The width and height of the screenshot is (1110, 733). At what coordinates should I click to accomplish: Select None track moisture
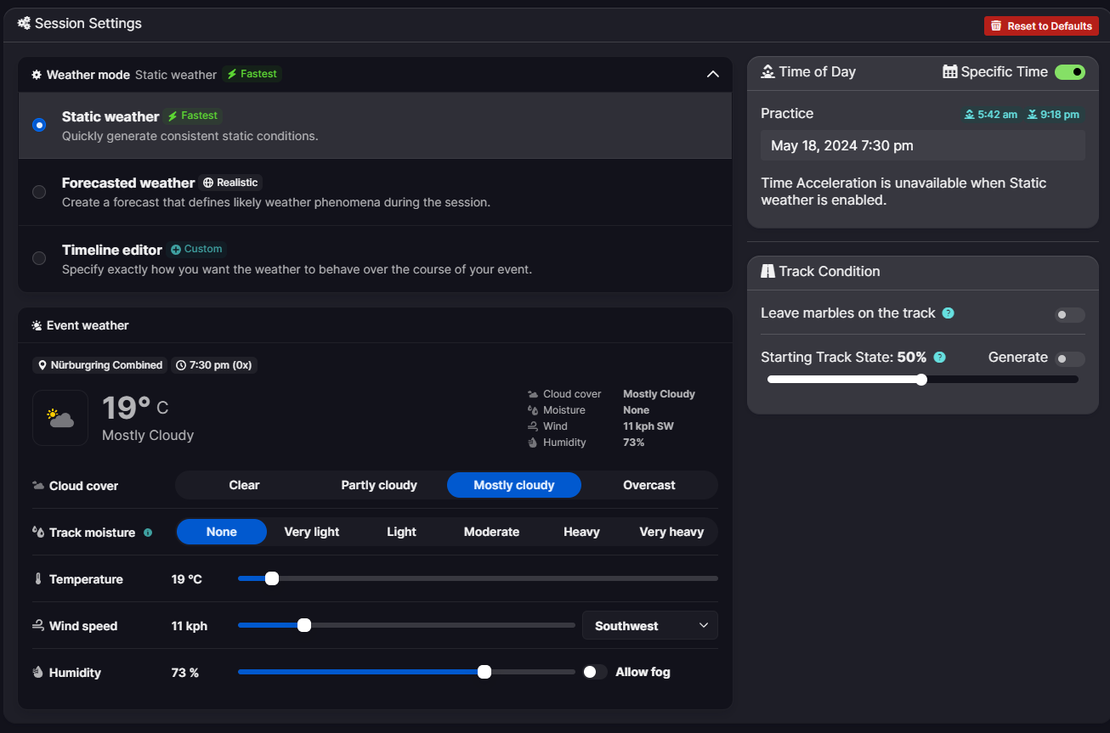coord(222,532)
